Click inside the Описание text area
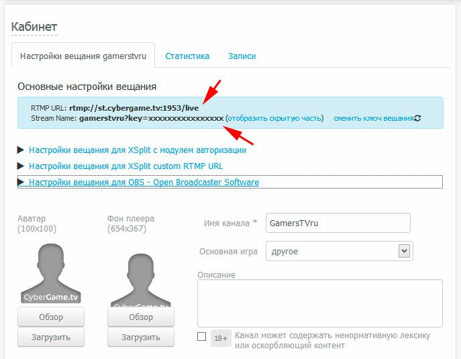Screen dimensions: 461x359 pyautogui.click(x=320, y=303)
